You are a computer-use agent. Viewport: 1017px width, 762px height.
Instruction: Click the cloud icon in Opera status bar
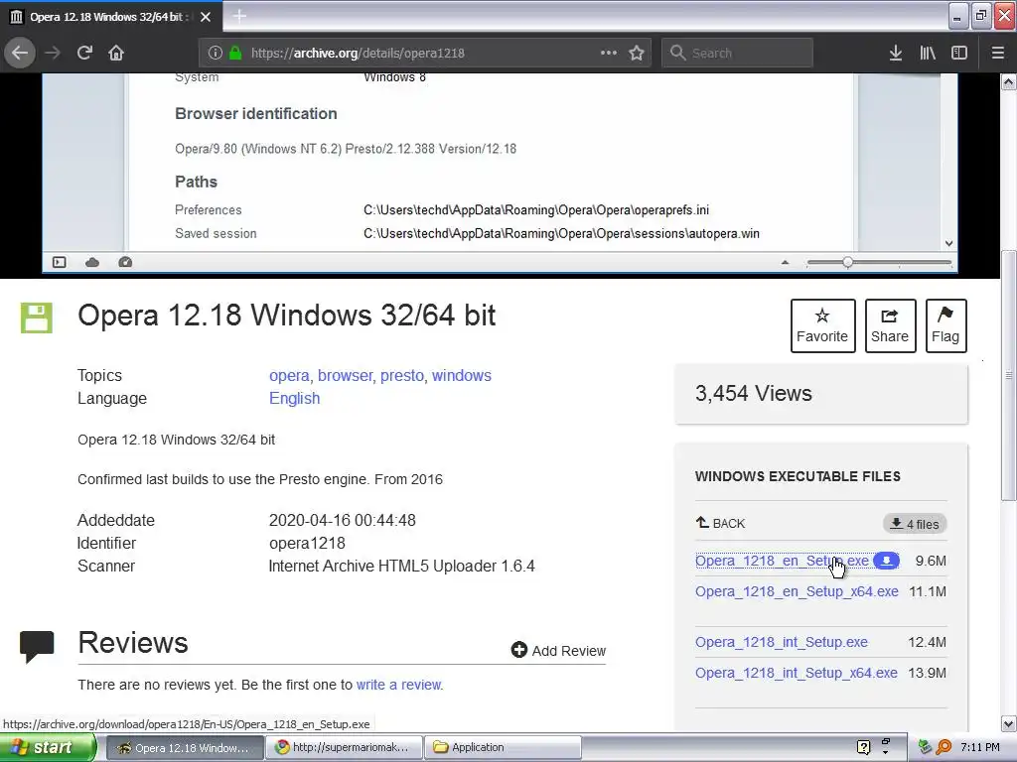pos(92,262)
